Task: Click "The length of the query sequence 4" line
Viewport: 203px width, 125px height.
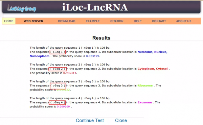Action: pos(70,98)
